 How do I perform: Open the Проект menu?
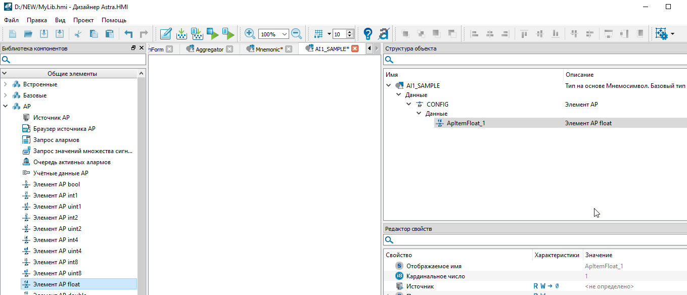pyautogui.click(x=83, y=20)
